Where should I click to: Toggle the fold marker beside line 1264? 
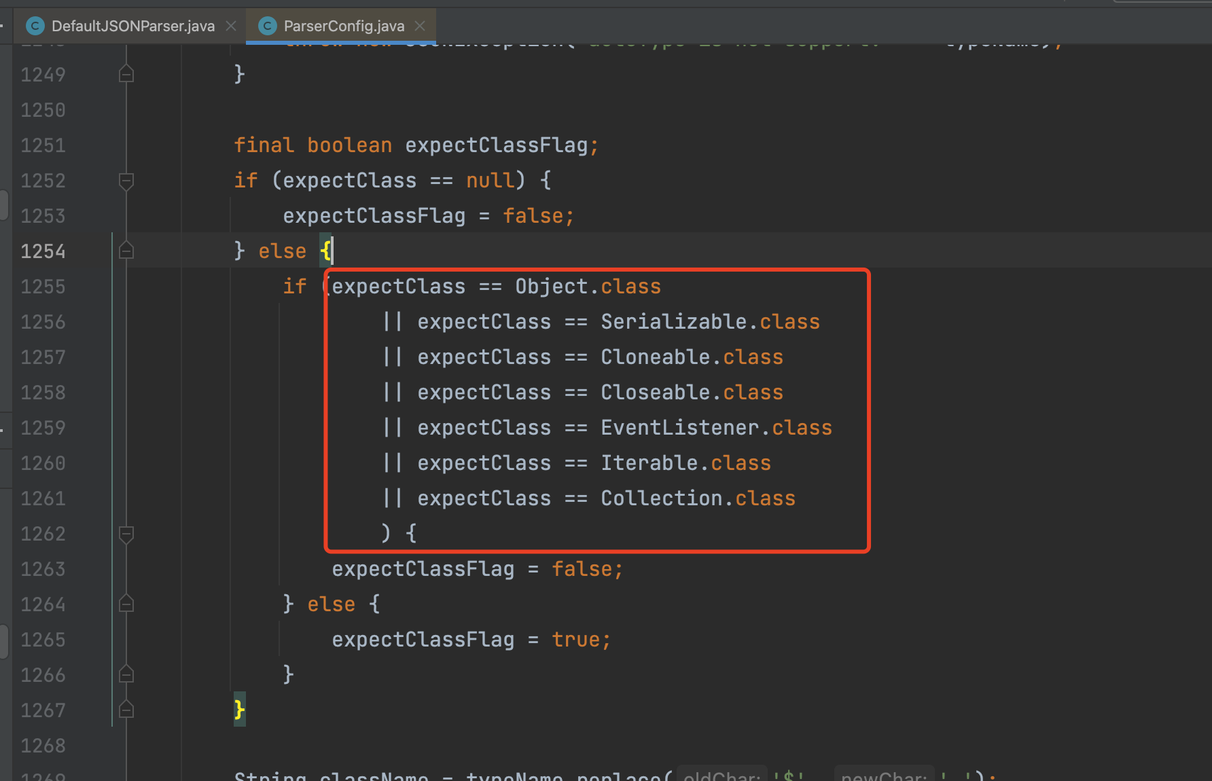126,604
